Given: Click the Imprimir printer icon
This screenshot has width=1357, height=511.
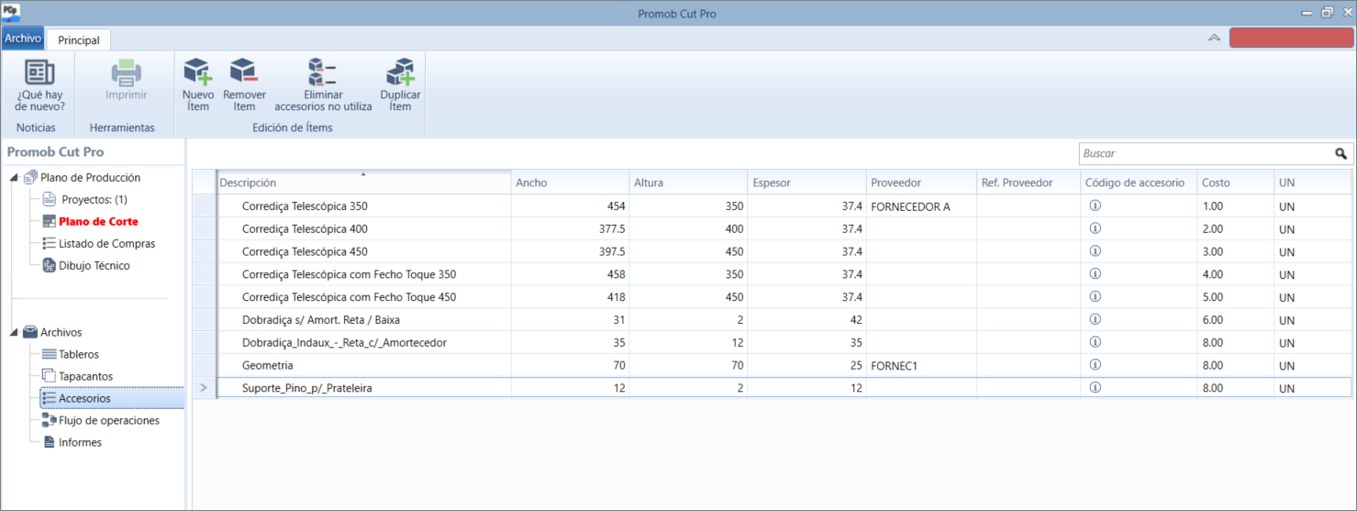Looking at the screenshot, I should coord(126,72).
